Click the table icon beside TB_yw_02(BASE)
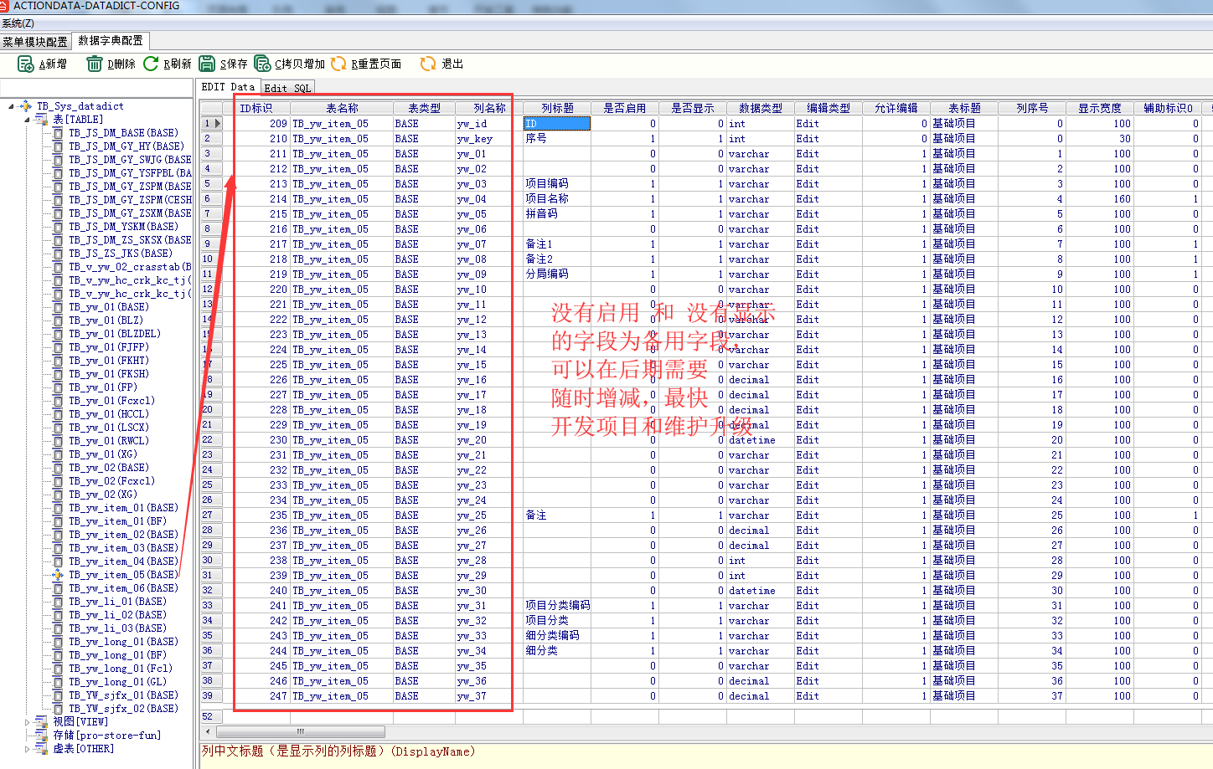 tap(58, 468)
